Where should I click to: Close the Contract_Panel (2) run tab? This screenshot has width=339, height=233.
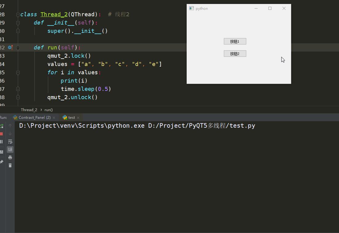tap(54, 117)
